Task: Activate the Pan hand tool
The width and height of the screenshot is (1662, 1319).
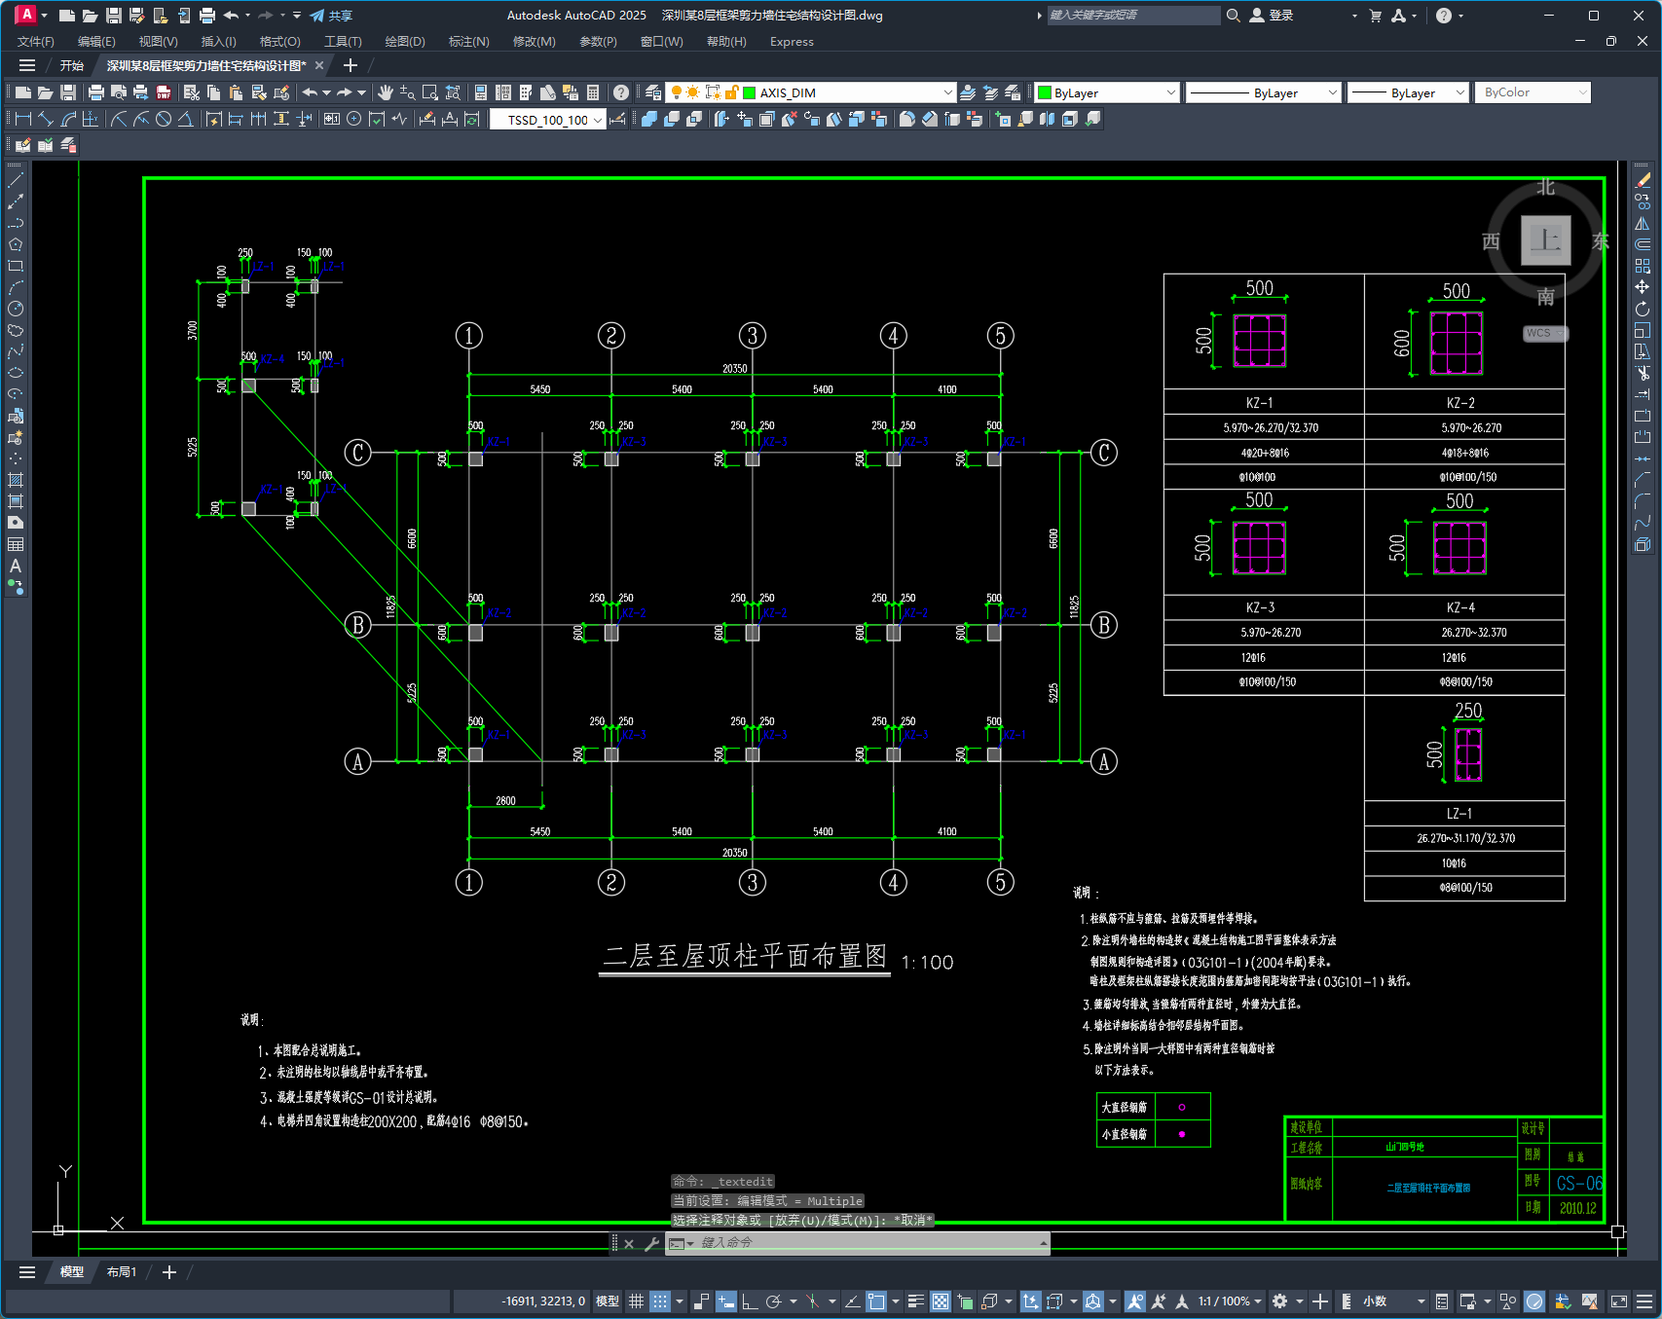Action: pyautogui.click(x=386, y=92)
